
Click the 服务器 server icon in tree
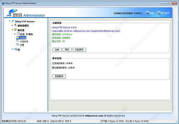pyautogui.click(x=16, y=30)
